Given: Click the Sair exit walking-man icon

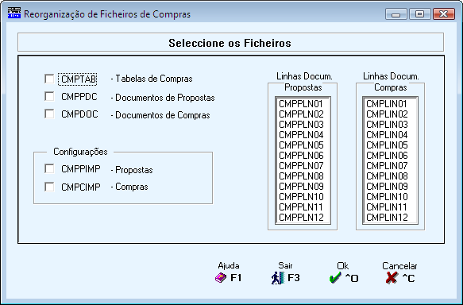Looking at the screenshot, I should [278, 278].
